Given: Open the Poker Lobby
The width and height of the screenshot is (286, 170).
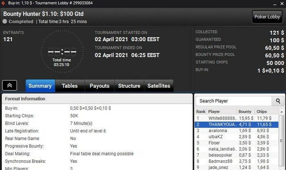Looking at the screenshot, I should click(267, 17).
